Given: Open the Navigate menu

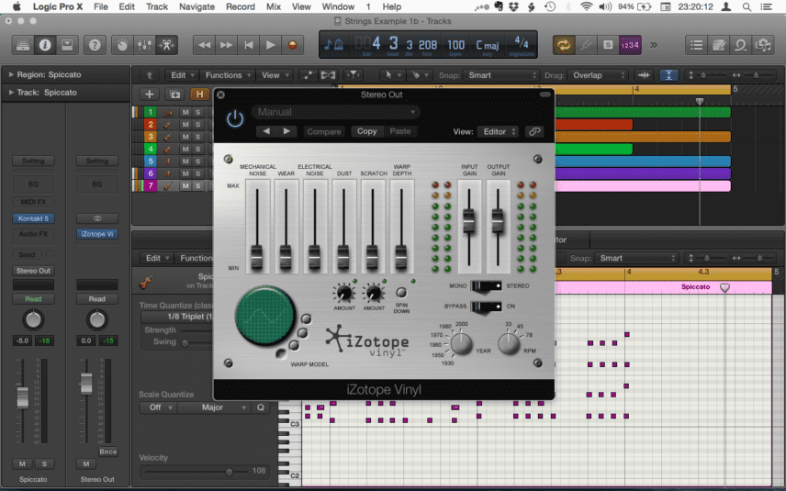Looking at the screenshot, I should click(196, 6).
